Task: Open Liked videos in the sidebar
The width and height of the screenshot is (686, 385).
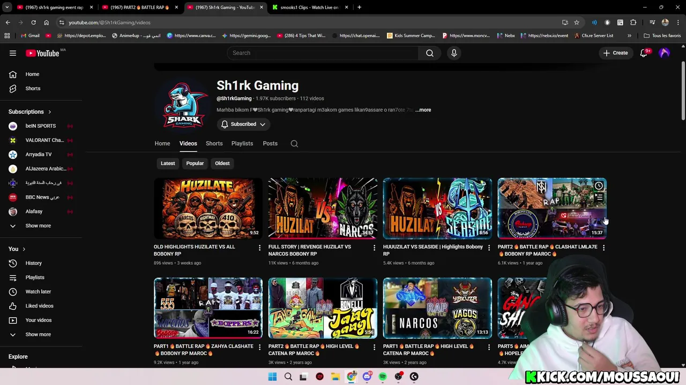Action: (39, 306)
